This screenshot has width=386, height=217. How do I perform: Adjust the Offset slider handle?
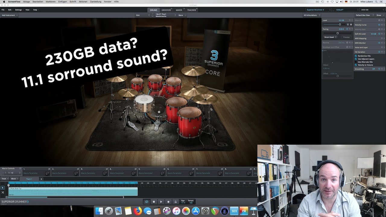tap(338, 76)
